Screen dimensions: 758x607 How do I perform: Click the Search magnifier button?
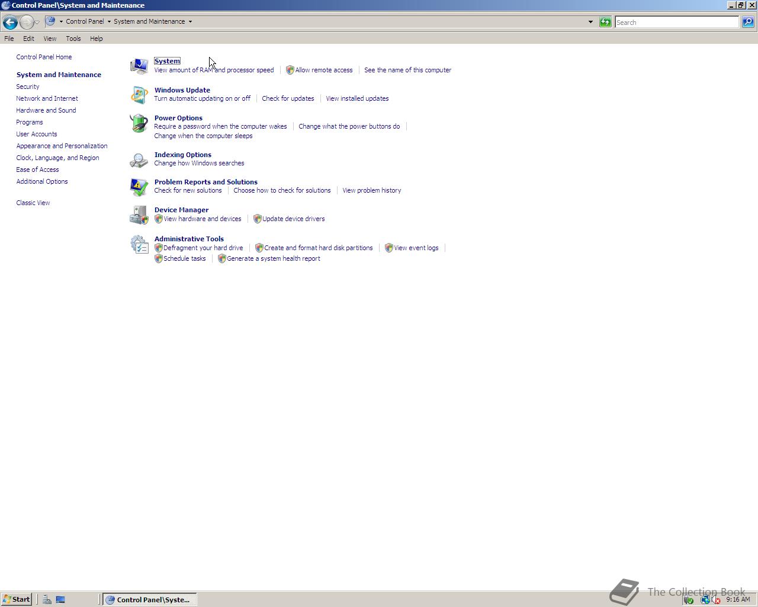748,22
